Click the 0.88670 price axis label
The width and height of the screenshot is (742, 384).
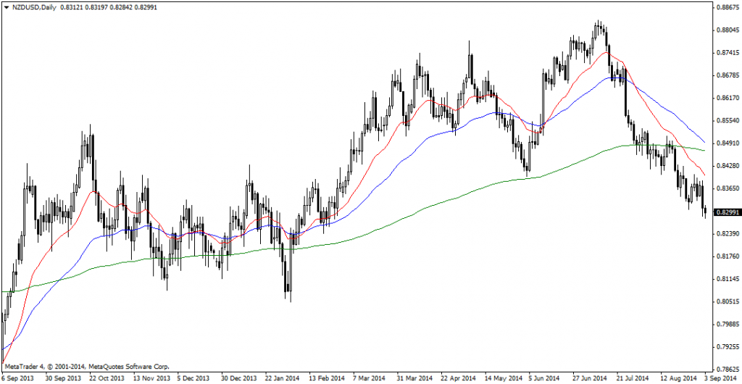click(x=727, y=8)
